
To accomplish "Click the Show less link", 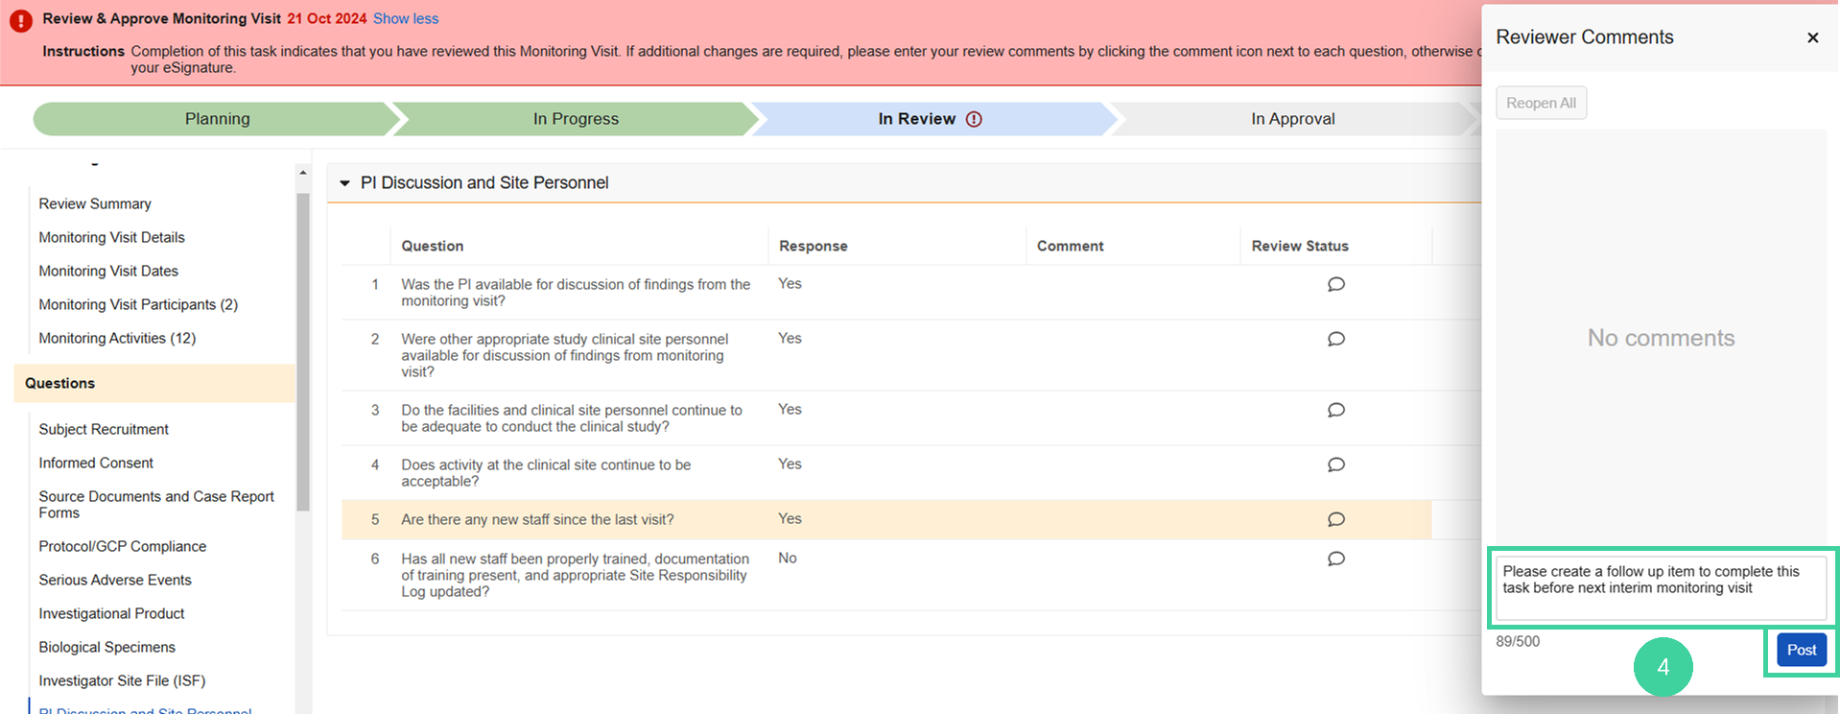I will coord(406,18).
